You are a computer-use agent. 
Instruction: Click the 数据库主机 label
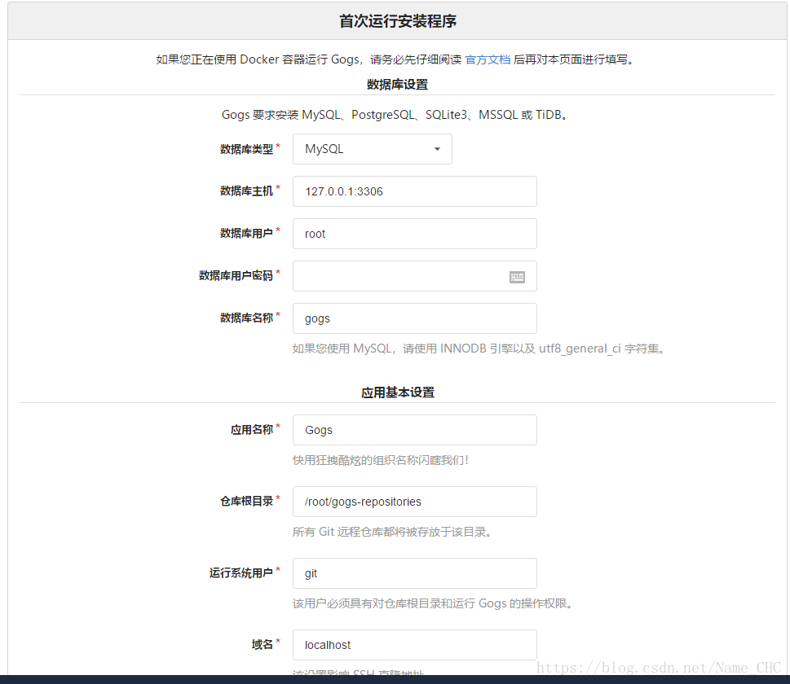click(x=246, y=191)
